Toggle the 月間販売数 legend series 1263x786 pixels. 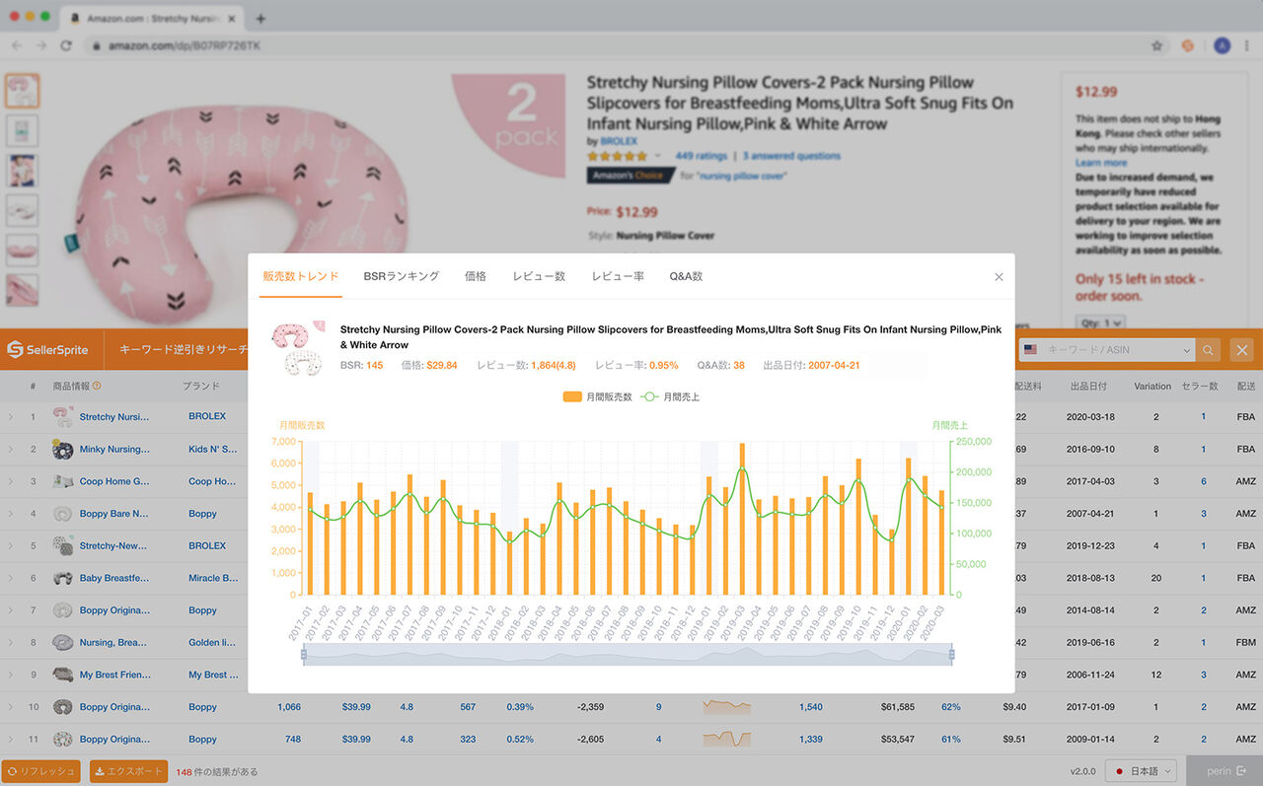596,396
